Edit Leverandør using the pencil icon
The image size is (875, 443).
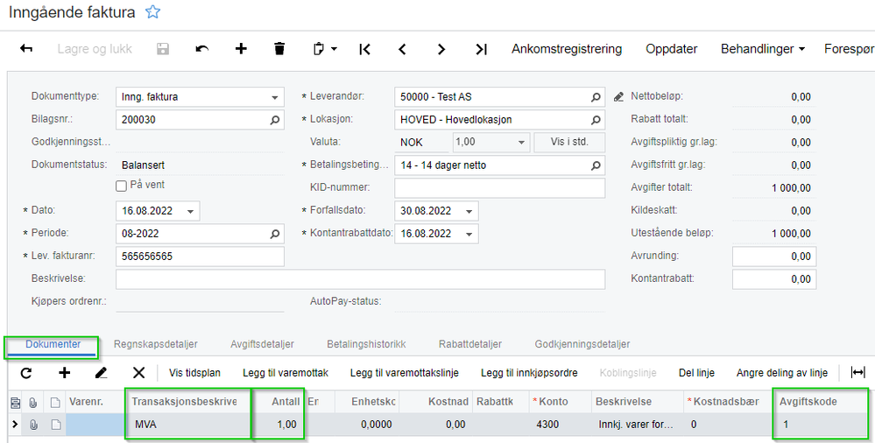point(618,97)
